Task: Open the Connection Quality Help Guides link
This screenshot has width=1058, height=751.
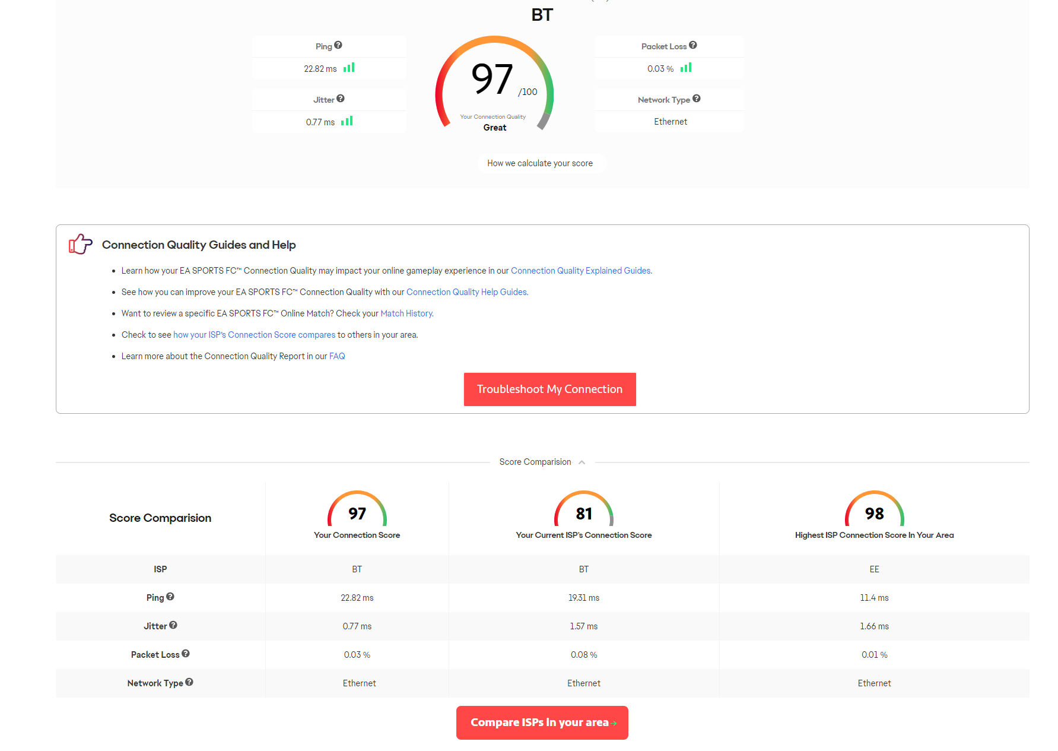Action: tap(467, 292)
